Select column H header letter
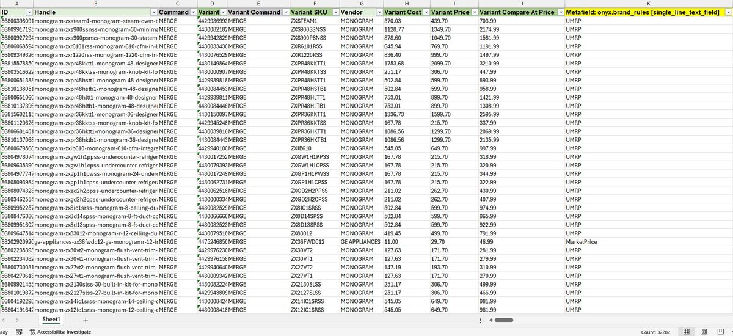This screenshot has height=336, width=733. click(406, 4)
